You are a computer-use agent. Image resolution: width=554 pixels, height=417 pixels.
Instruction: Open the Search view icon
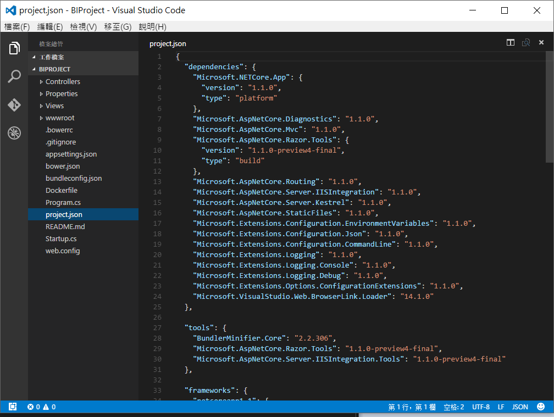(14, 76)
